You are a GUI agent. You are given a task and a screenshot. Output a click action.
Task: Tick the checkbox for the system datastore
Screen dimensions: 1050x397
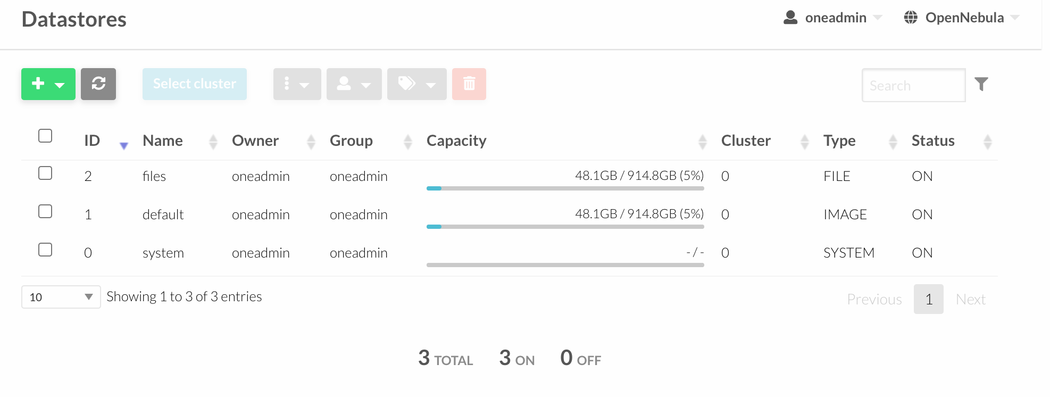tap(45, 250)
